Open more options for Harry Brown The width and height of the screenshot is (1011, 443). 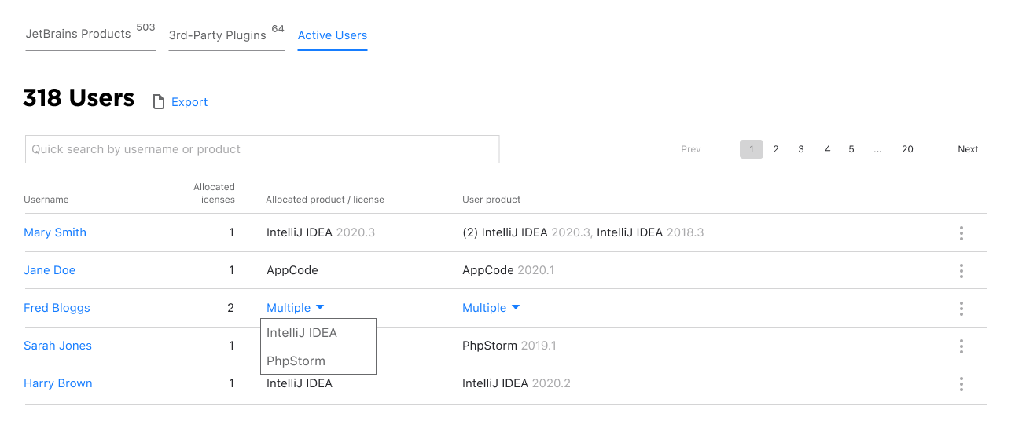(961, 384)
